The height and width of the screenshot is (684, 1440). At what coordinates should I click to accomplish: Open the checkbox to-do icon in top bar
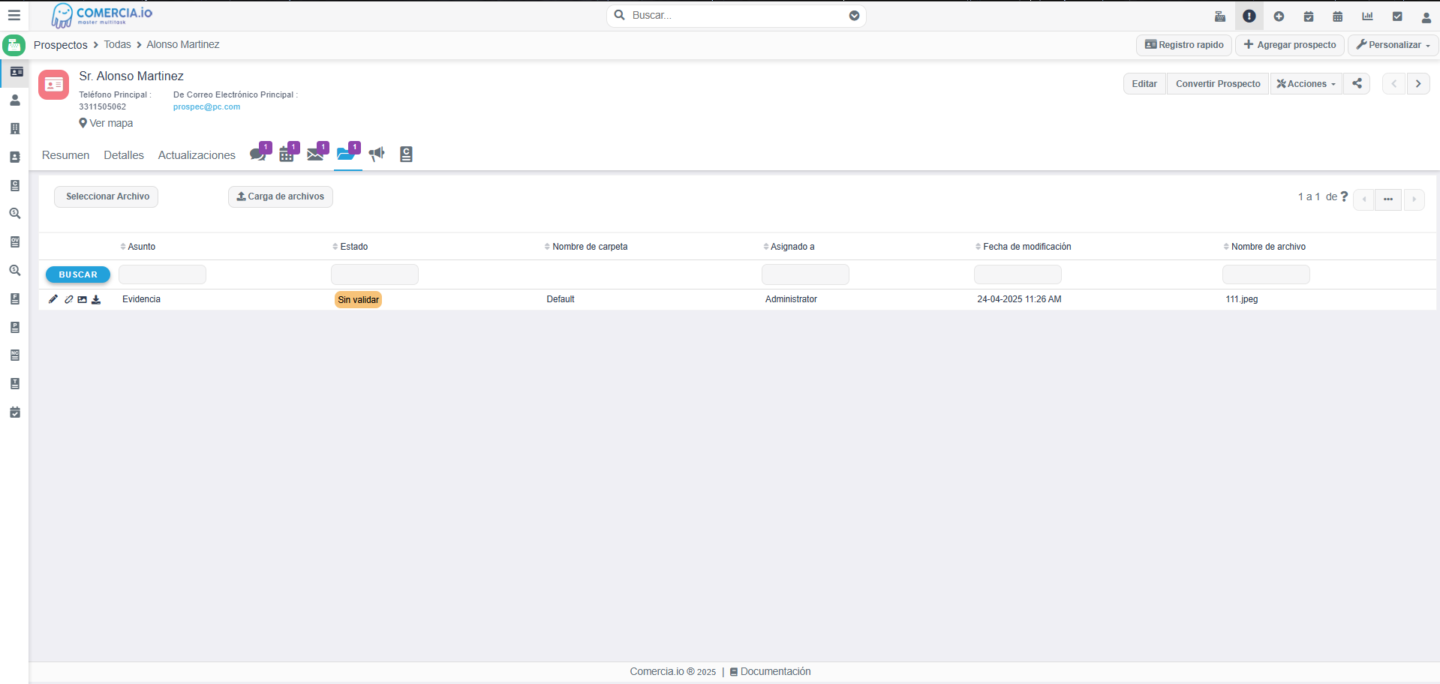pyautogui.click(x=1397, y=16)
